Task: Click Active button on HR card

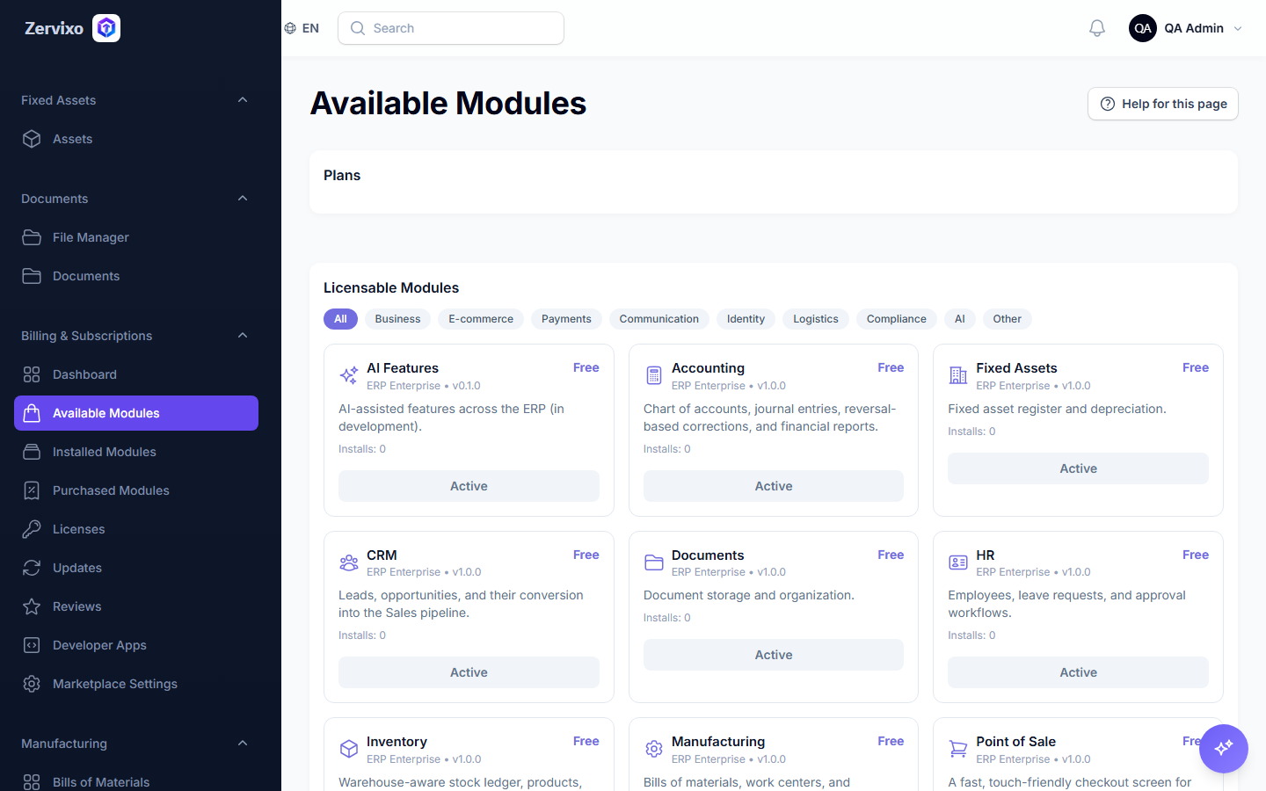Action: click(x=1078, y=672)
